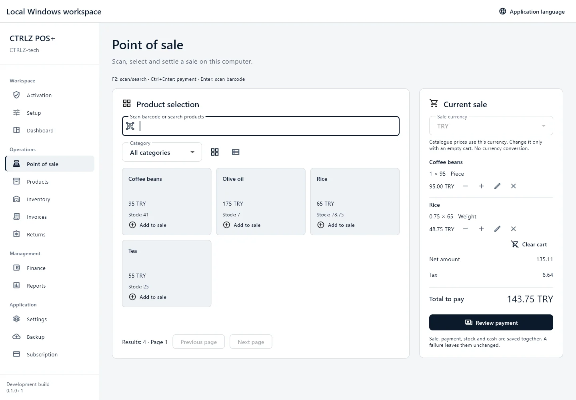Add Coffee beans to sale
This screenshot has height=400, width=576.
tap(148, 225)
